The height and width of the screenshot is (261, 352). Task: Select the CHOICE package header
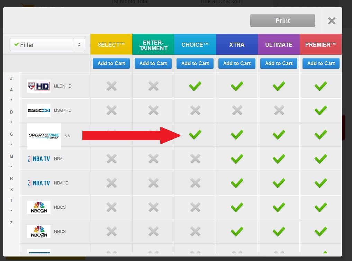click(195, 44)
